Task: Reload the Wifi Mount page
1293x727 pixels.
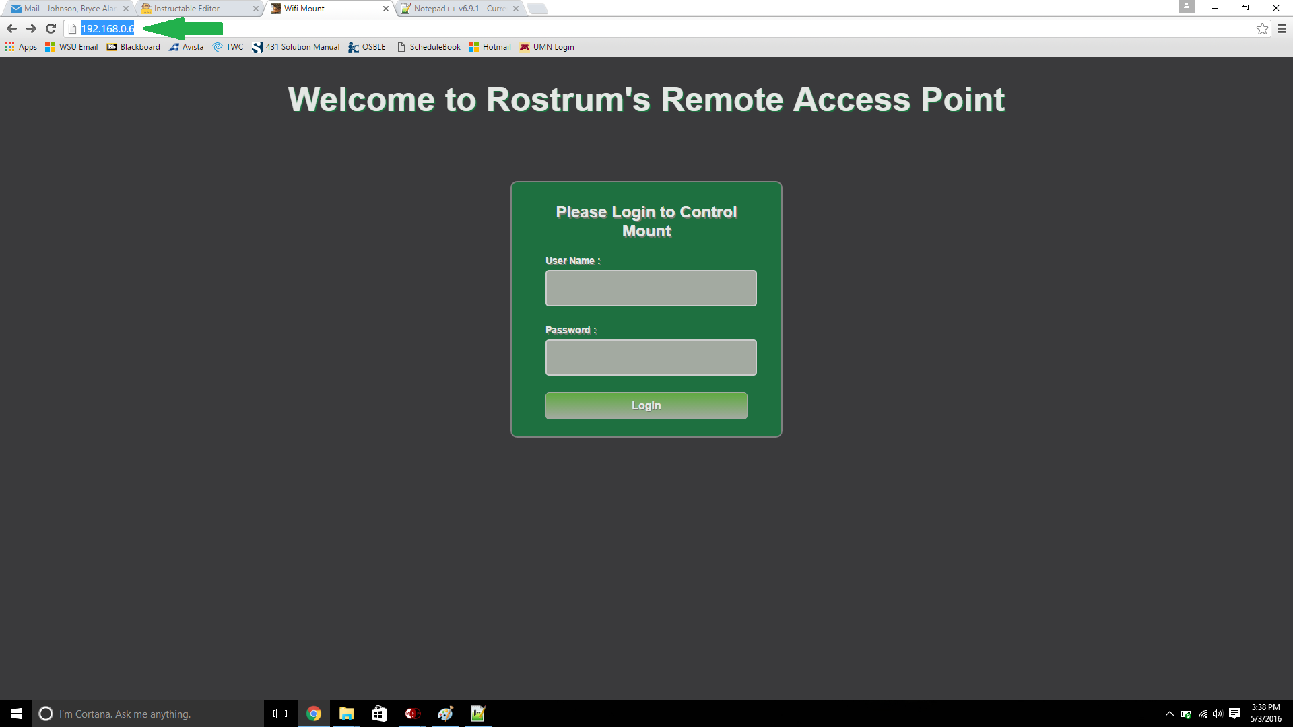Action: click(51, 28)
